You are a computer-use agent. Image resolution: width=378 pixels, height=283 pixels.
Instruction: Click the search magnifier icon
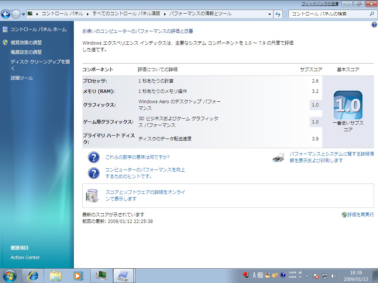pos(372,14)
